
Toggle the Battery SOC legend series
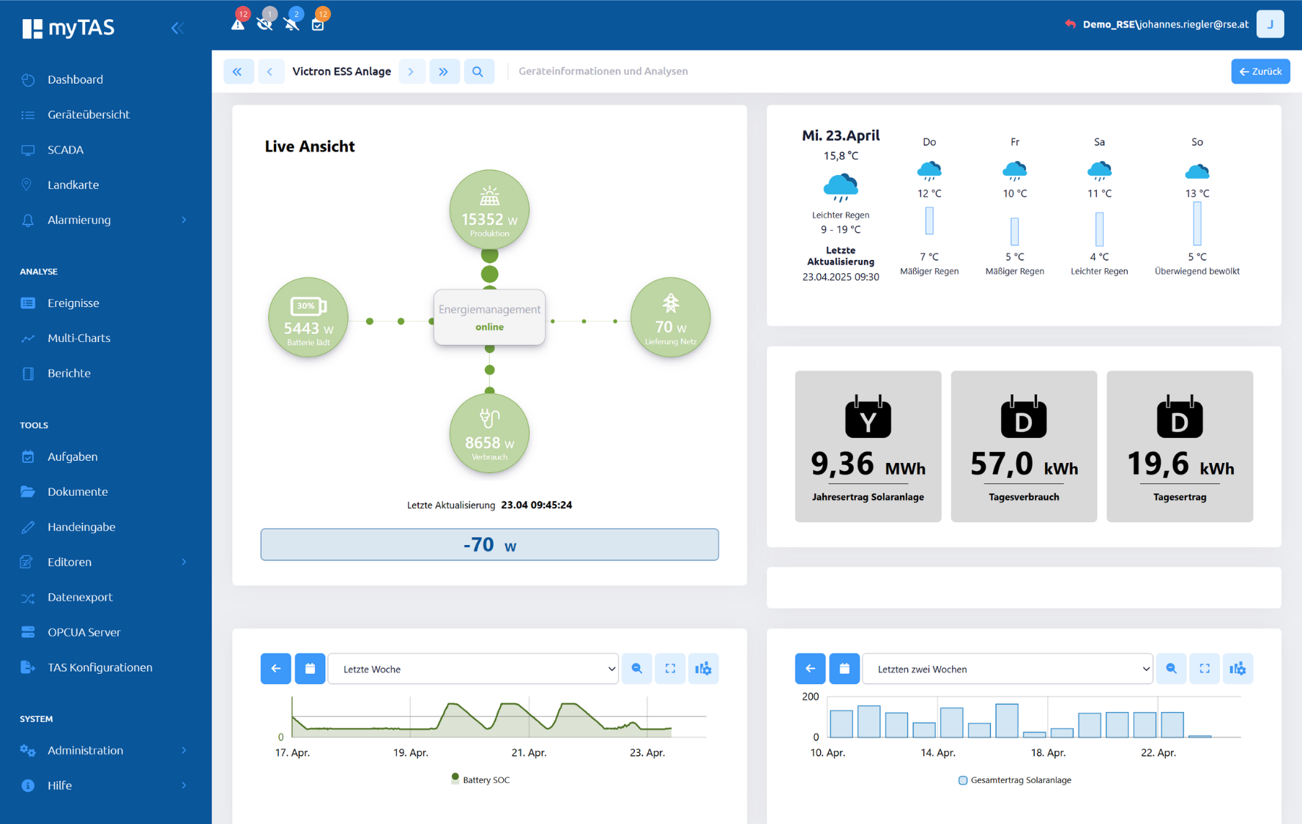click(481, 780)
